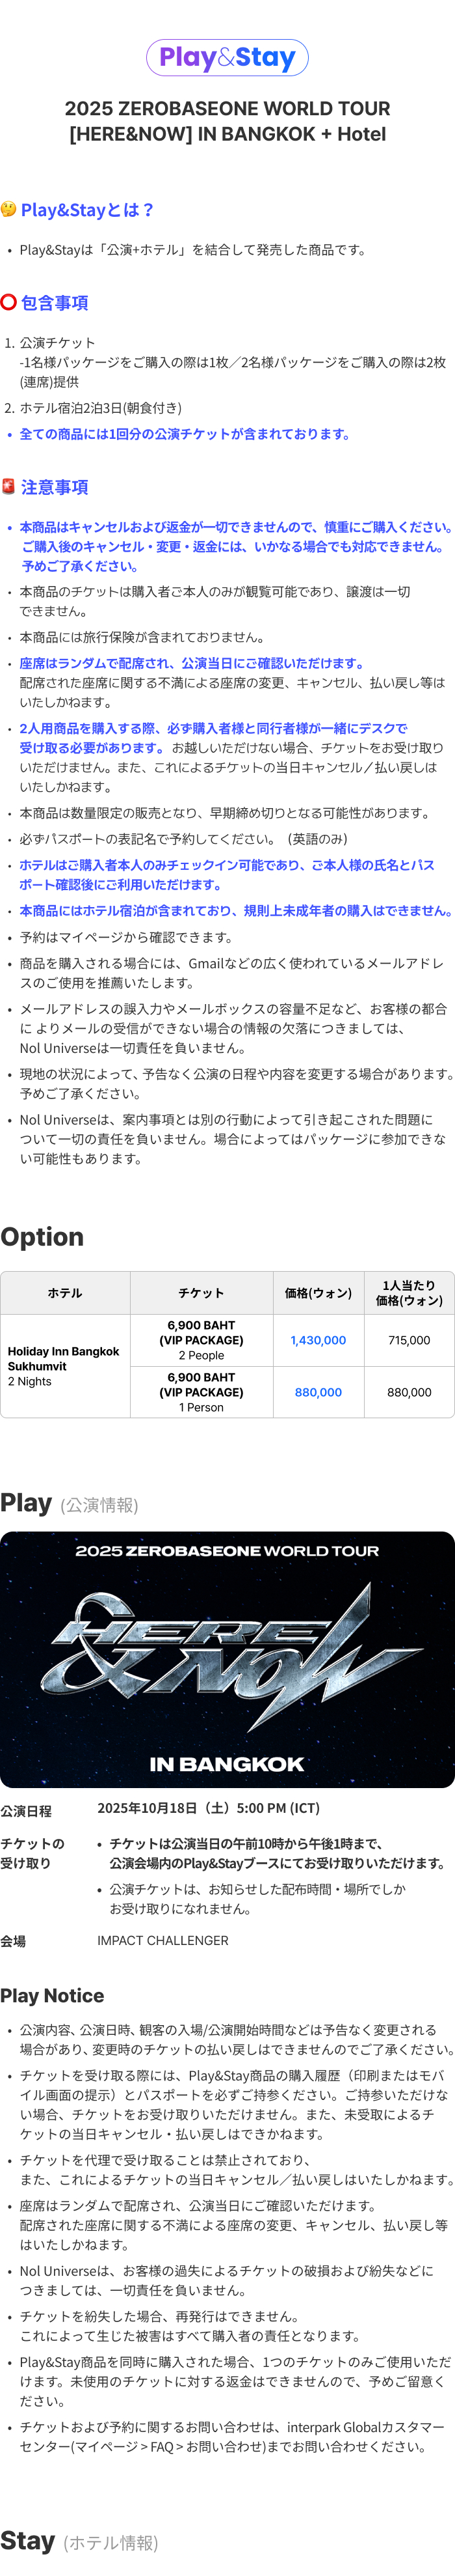Select the VIP PACKAGE 2 People ticket cell

[201, 1340]
